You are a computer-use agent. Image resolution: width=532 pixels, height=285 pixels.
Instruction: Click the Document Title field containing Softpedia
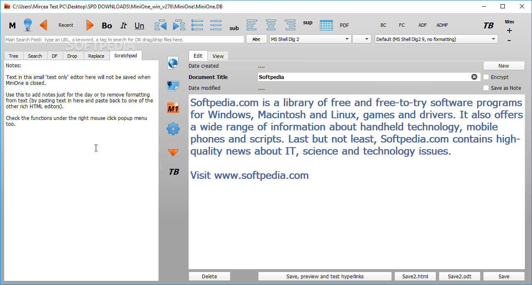pyautogui.click(x=369, y=77)
